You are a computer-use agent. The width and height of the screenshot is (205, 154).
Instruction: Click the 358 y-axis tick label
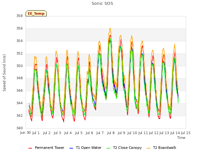click(x=20, y=16)
